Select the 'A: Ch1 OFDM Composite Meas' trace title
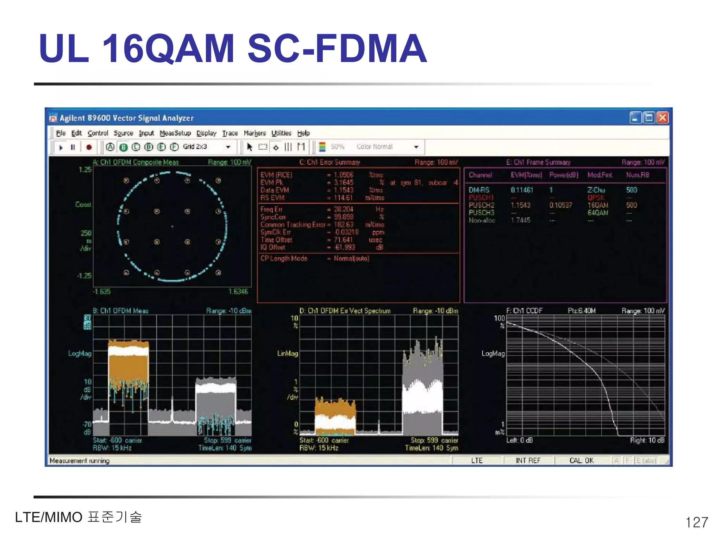Image resolution: width=721 pixels, height=539 pixels. click(x=136, y=162)
